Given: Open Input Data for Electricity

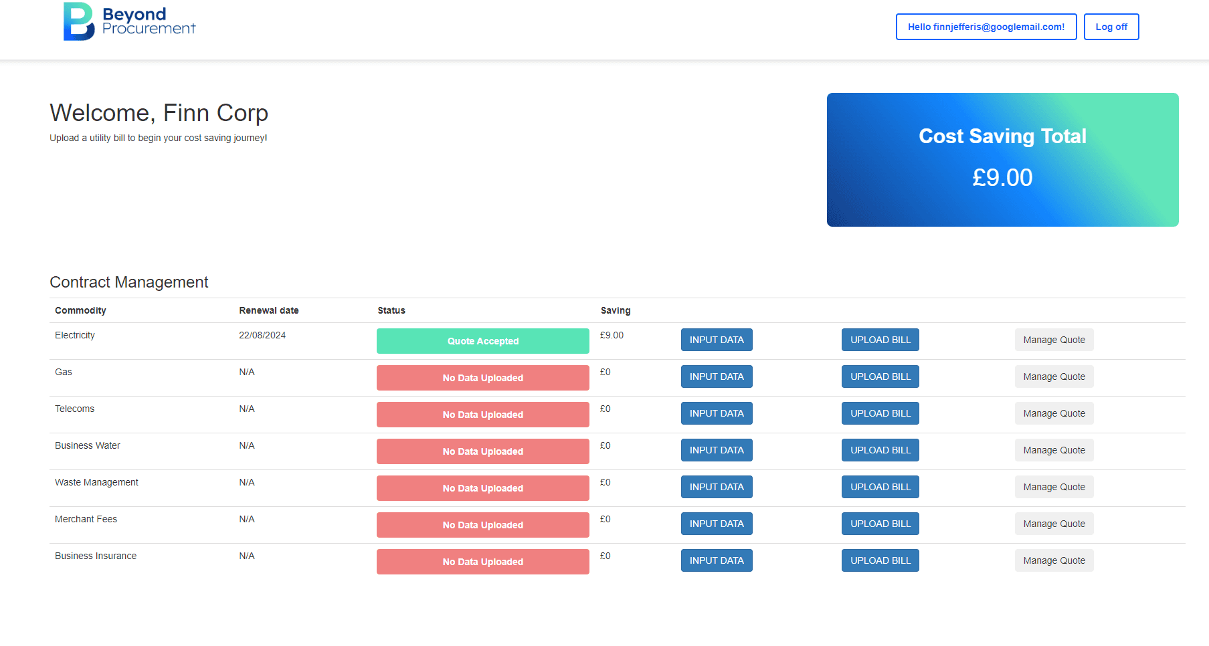Looking at the screenshot, I should point(716,340).
